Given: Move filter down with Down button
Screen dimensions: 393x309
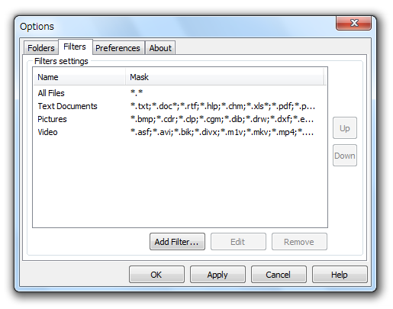Looking at the screenshot, I should pyautogui.click(x=345, y=156).
